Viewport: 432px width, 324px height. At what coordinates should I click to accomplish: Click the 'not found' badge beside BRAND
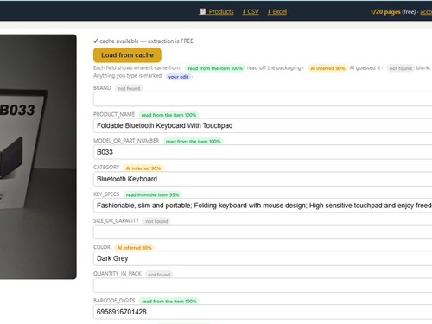[x=129, y=88]
